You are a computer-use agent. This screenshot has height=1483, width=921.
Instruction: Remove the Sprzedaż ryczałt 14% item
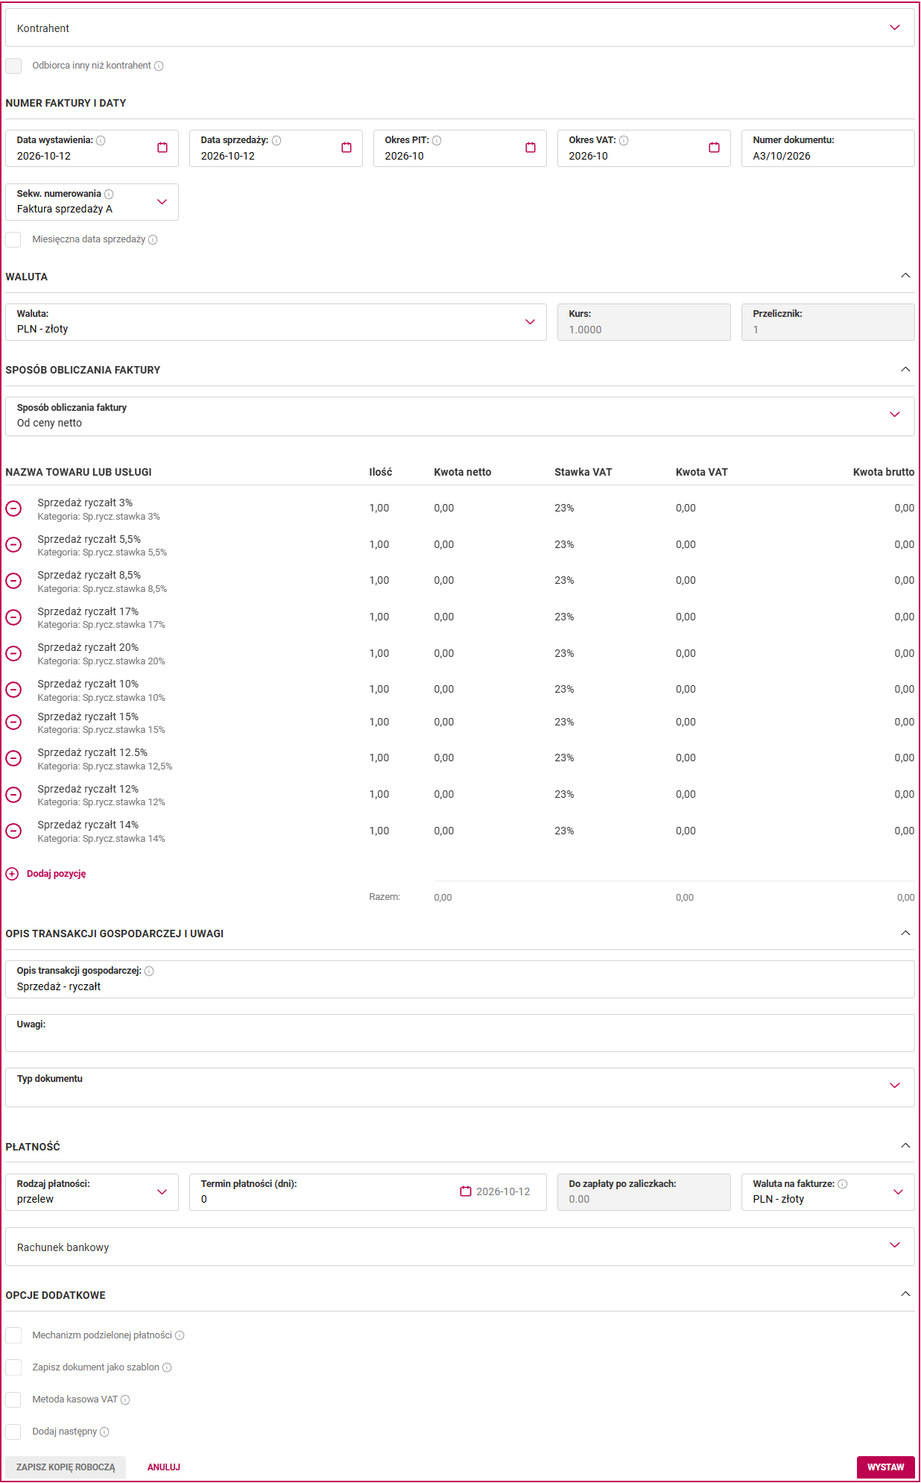pos(13,831)
